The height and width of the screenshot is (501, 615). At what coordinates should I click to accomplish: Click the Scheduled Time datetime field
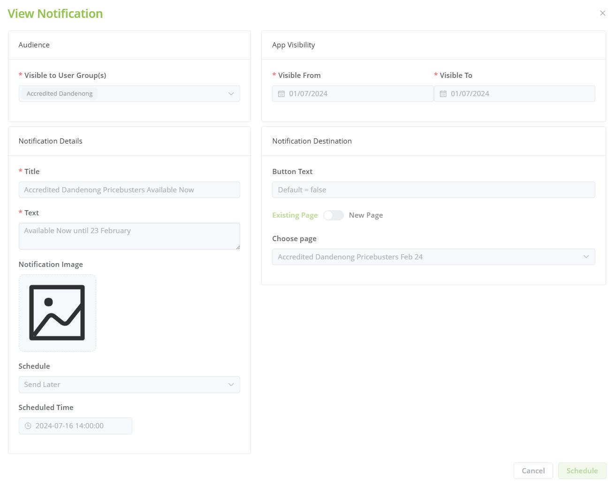click(80, 426)
